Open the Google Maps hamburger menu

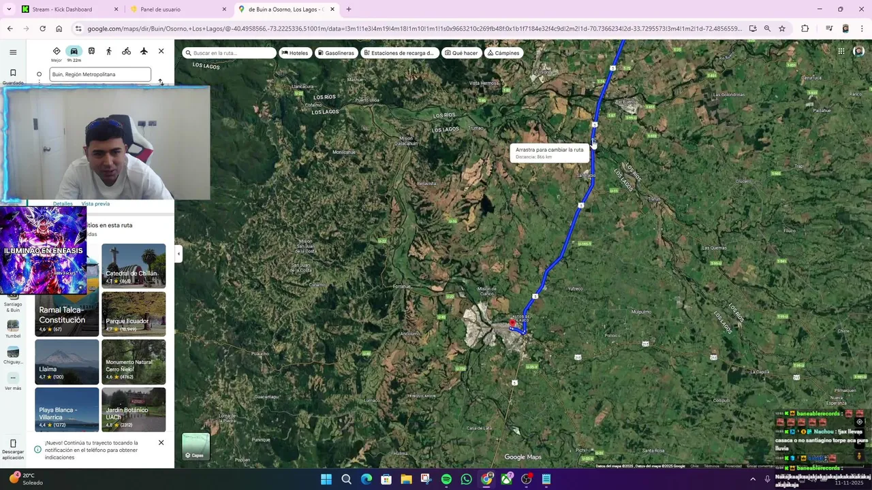coord(13,52)
